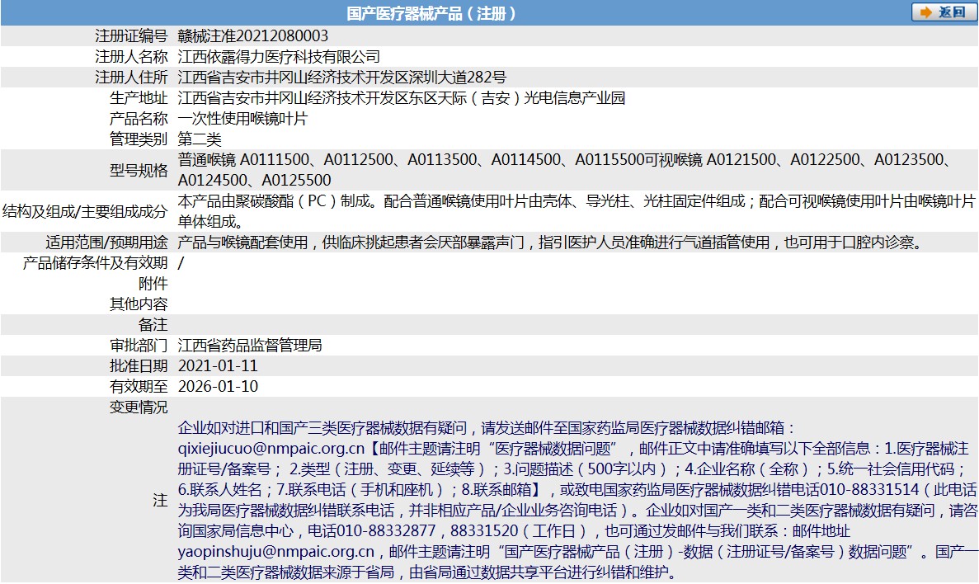Screen dimensions: 979x584
Task: Click the 注册人住所 label
Action: [x=131, y=78]
